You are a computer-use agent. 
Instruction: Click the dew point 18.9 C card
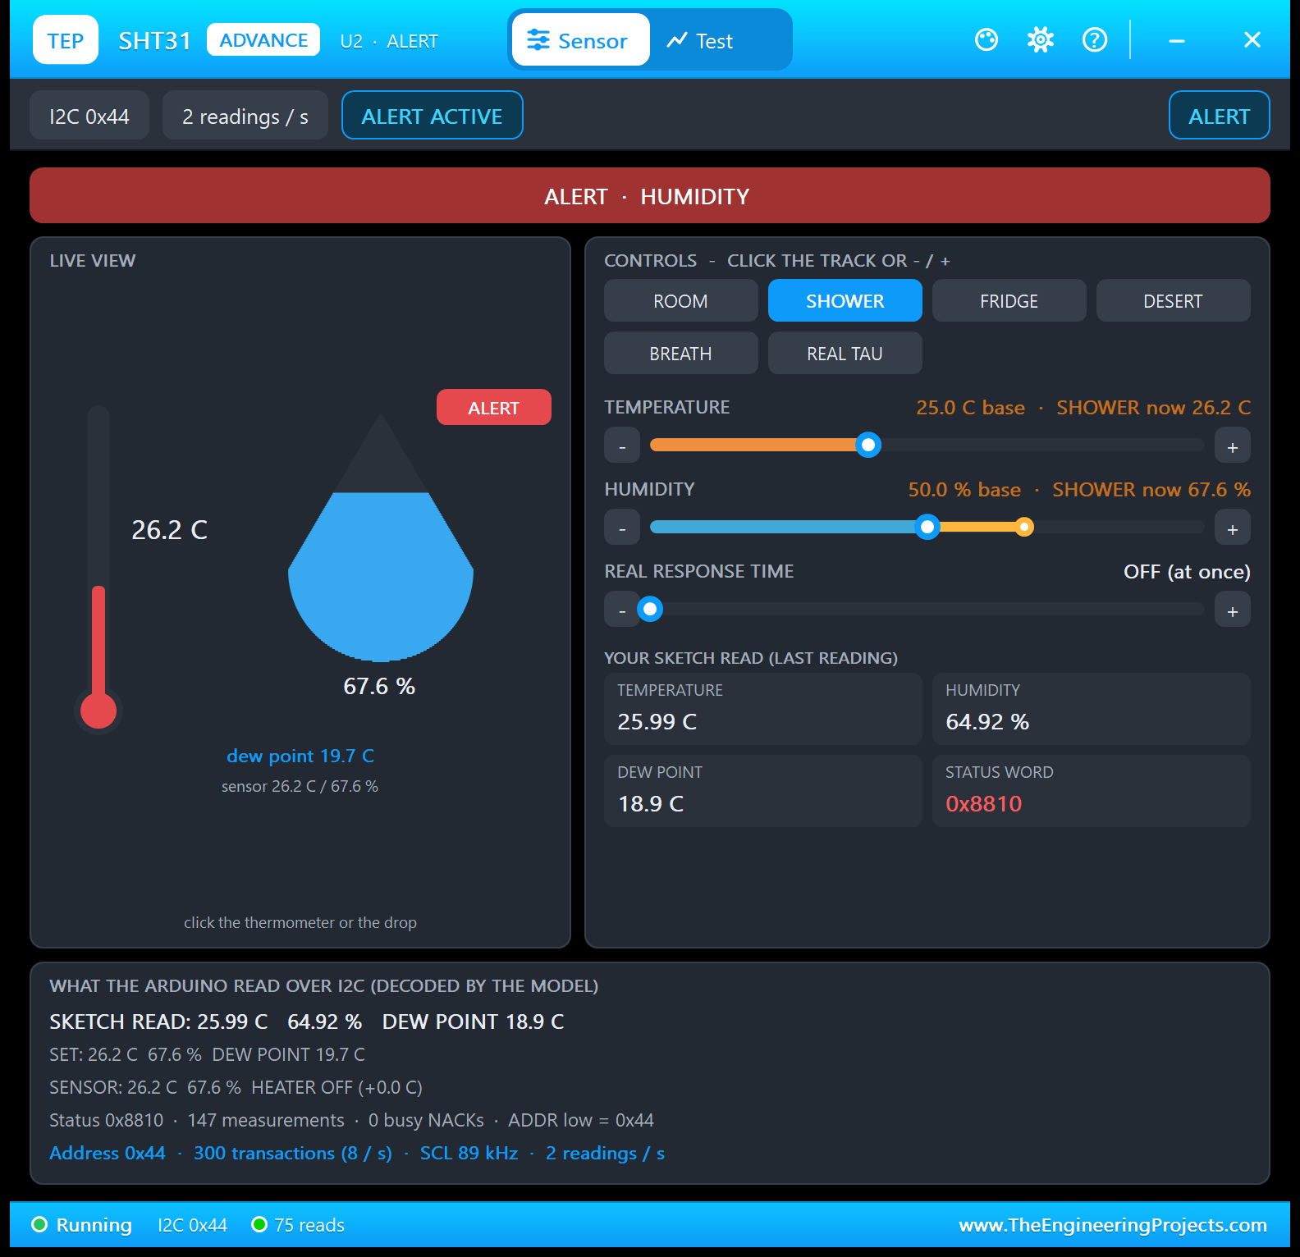point(763,791)
